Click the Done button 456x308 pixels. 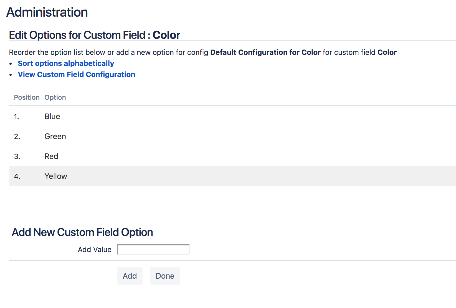[x=165, y=276]
